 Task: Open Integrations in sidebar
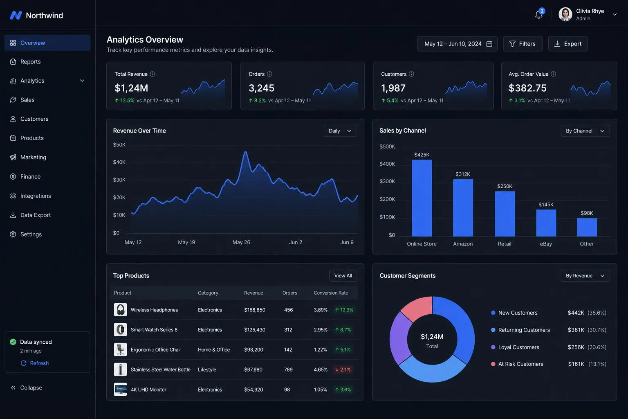tap(47, 196)
